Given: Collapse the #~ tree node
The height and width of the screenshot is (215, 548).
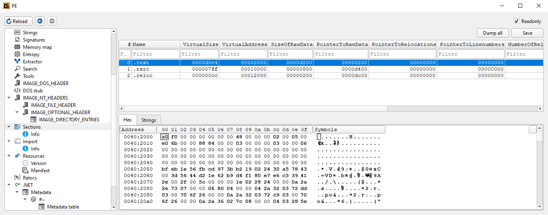Looking at the screenshot, I should click(x=25, y=199).
